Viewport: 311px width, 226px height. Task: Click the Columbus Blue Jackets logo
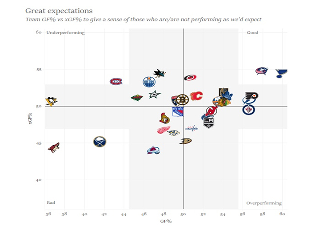(x=262, y=71)
